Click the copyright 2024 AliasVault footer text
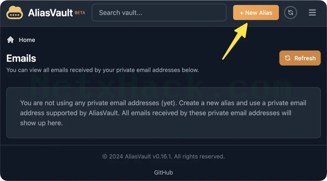This screenshot has height=181, width=327. coord(163,156)
